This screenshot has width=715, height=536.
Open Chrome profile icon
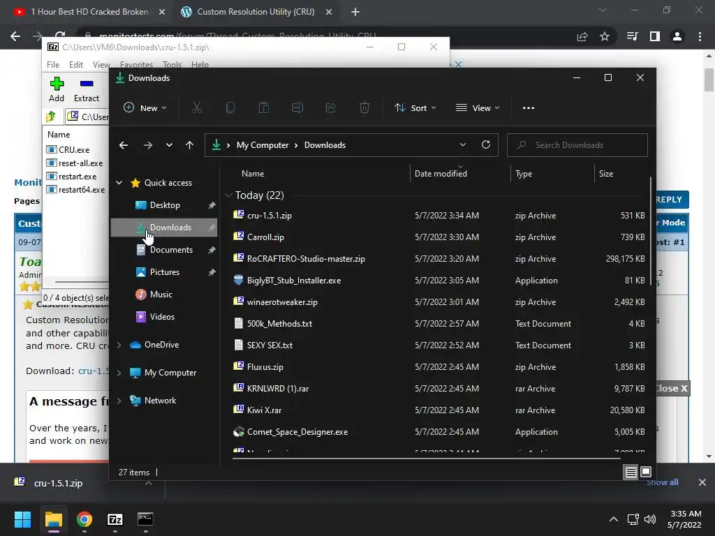point(677,36)
